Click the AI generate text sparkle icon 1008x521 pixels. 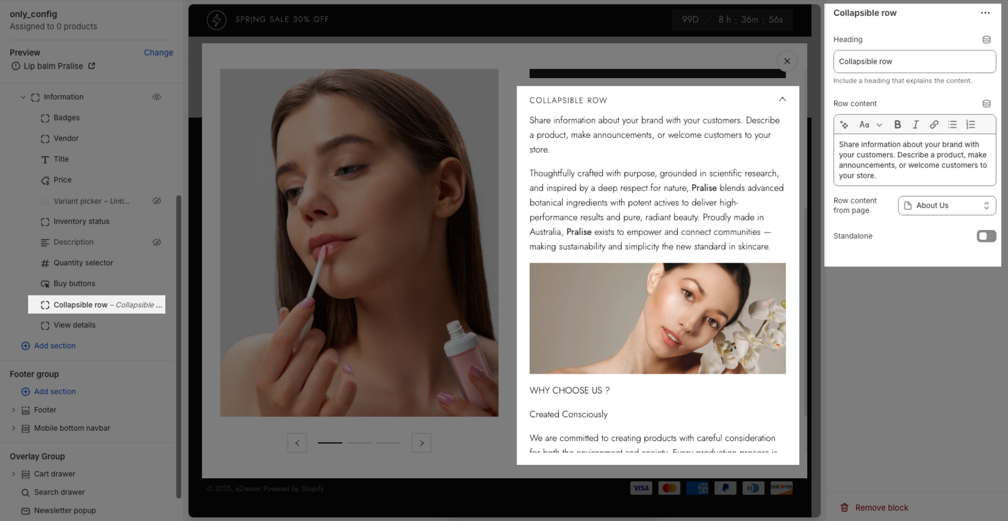(844, 125)
